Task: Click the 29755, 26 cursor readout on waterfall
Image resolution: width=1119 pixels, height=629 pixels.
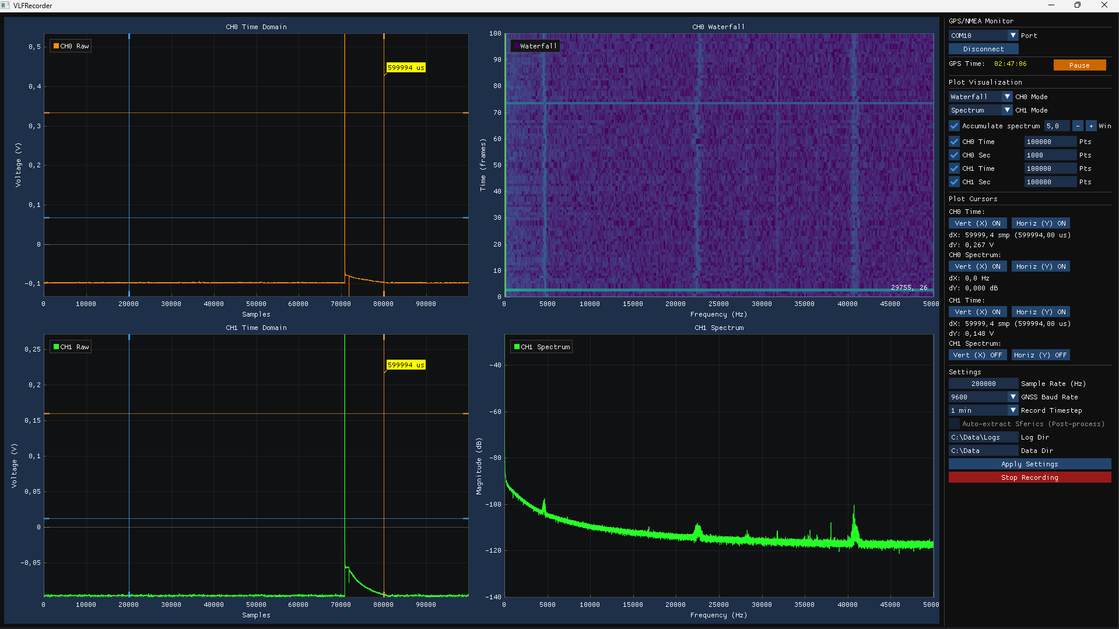Action: click(x=908, y=287)
